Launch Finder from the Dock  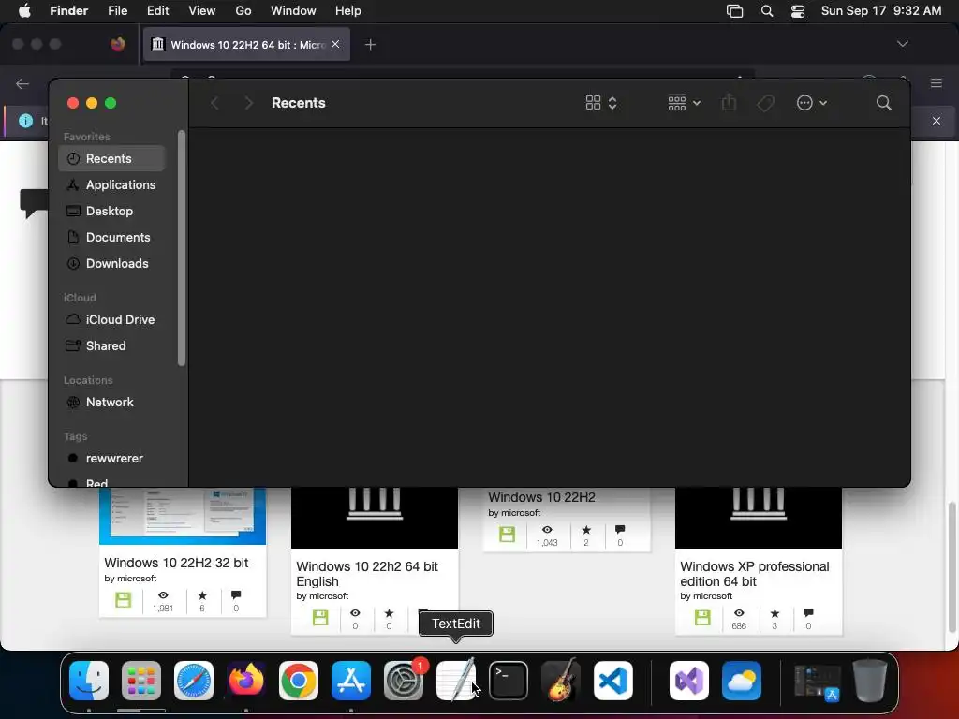click(89, 681)
